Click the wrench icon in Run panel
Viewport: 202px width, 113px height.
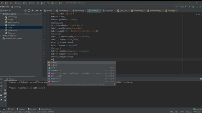(x=1, y=86)
